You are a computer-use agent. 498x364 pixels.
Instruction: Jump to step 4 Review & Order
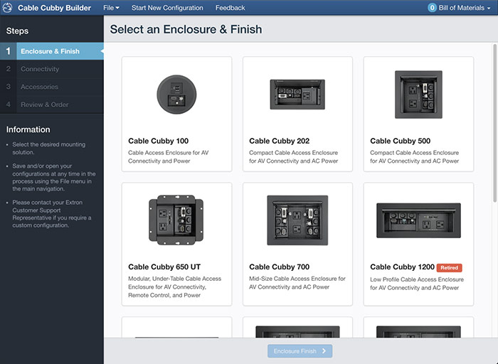click(52, 105)
